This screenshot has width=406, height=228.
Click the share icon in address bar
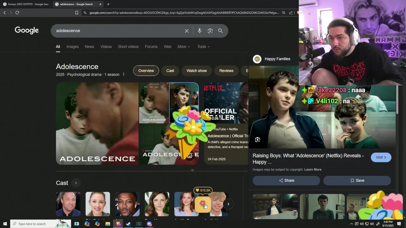click(291, 13)
